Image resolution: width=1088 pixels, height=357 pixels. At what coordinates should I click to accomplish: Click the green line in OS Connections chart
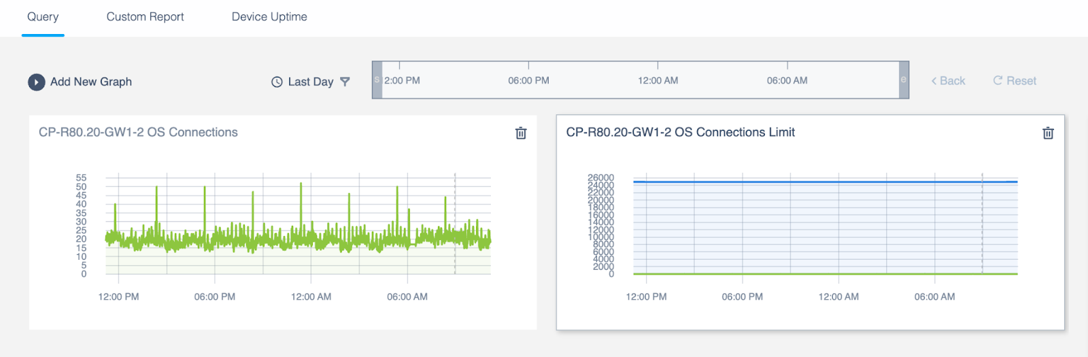click(x=298, y=238)
